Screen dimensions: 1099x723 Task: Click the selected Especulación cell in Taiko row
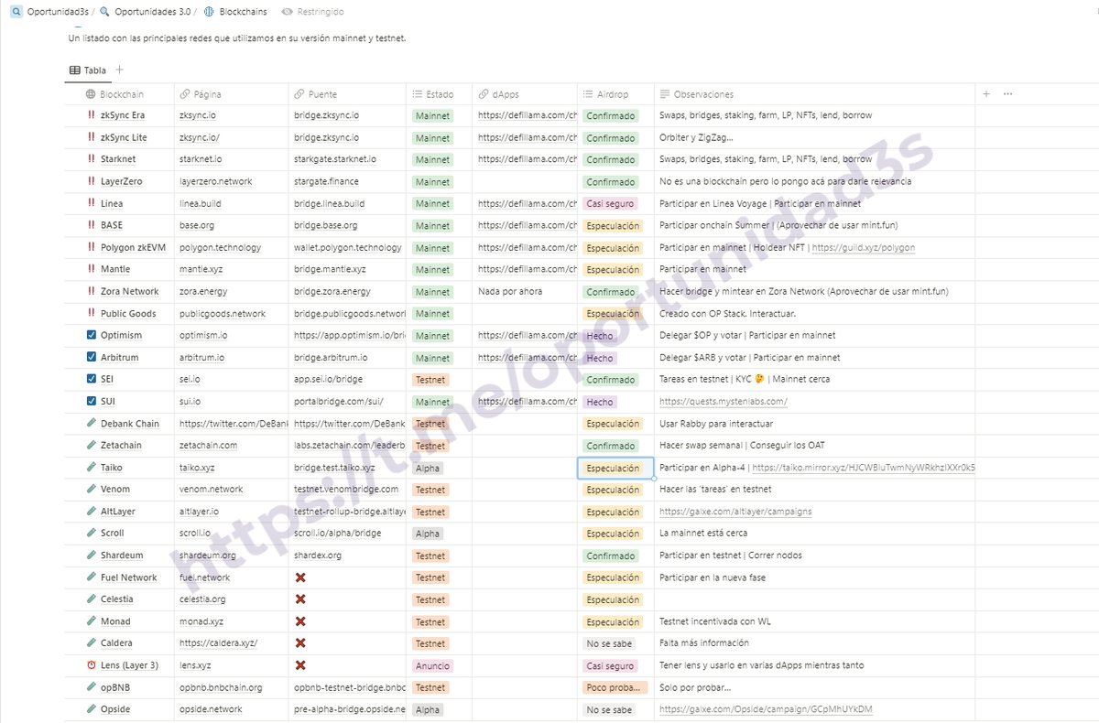point(615,468)
